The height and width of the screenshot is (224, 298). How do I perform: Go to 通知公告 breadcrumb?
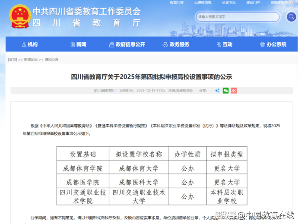coord(51,60)
